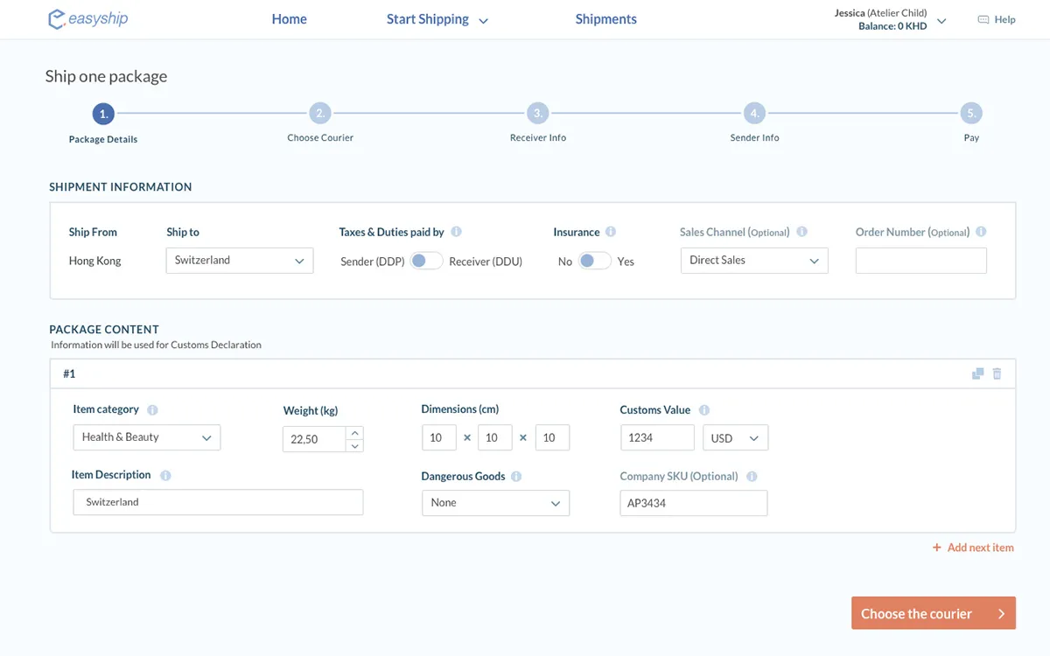The height and width of the screenshot is (656, 1050).
Task: Expand the Start Shipping menu
Action: pyautogui.click(x=437, y=19)
